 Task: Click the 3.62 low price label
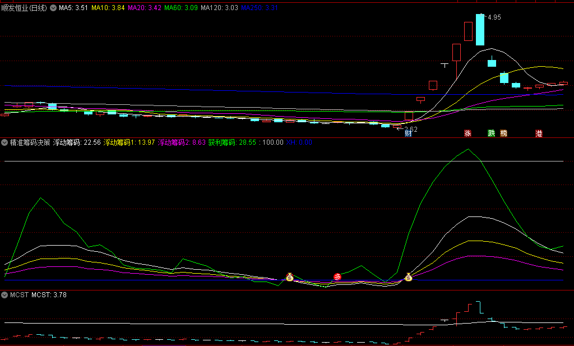(411, 129)
